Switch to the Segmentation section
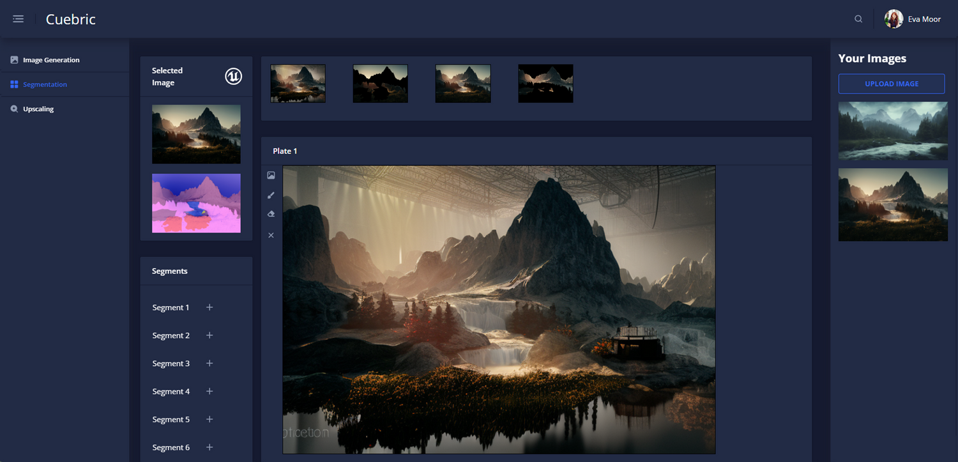 coord(45,84)
